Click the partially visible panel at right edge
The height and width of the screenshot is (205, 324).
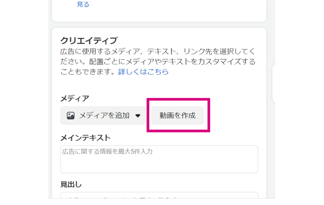(274, 84)
